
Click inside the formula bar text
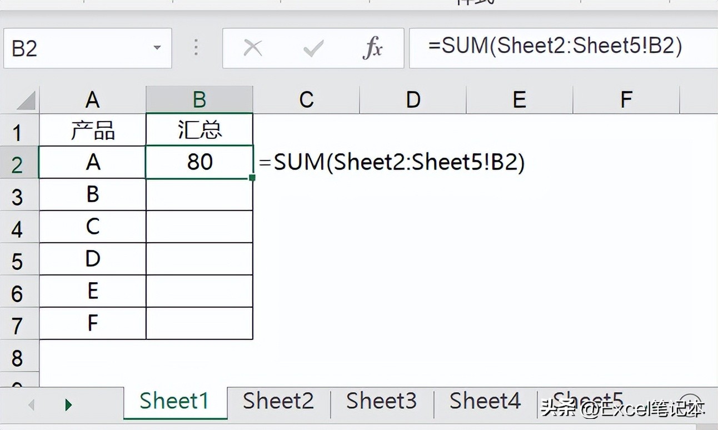click(x=556, y=47)
